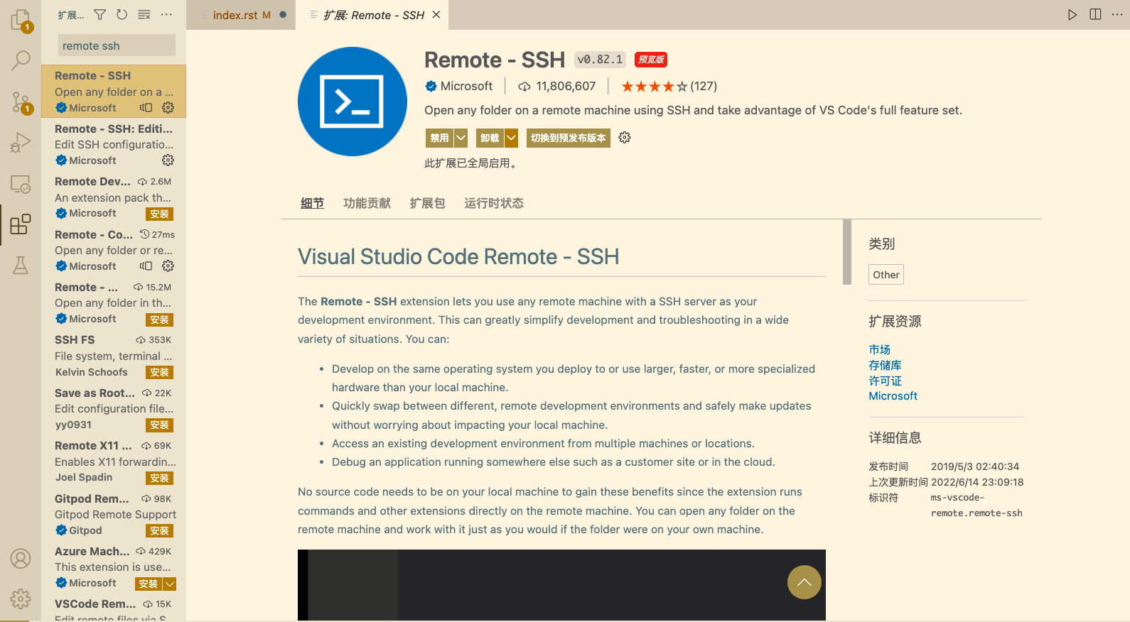Select the Gitpod Remote extension entry

pyautogui.click(x=114, y=514)
